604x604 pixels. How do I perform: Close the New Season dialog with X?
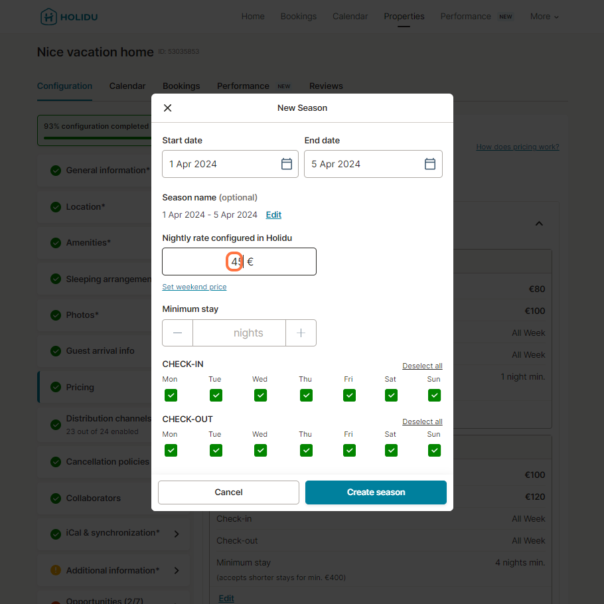pos(168,108)
